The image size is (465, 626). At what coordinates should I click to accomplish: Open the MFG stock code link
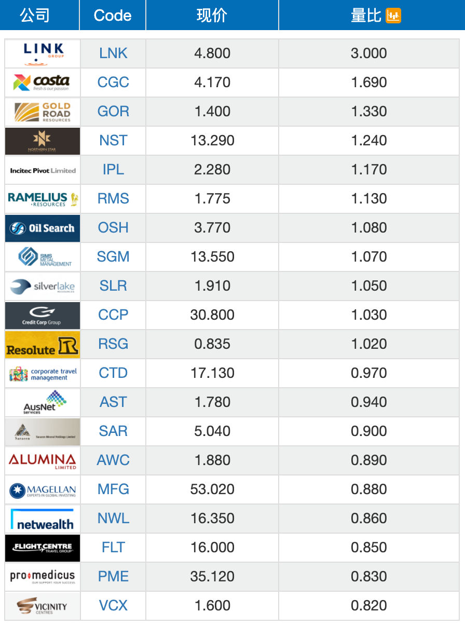tap(113, 489)
